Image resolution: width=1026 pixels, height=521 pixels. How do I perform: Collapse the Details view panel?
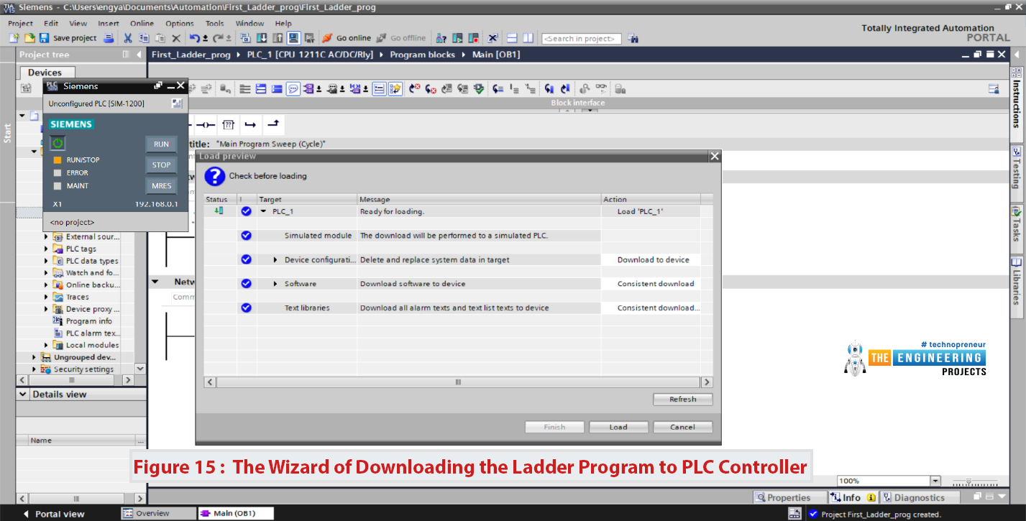pos(24,395)
